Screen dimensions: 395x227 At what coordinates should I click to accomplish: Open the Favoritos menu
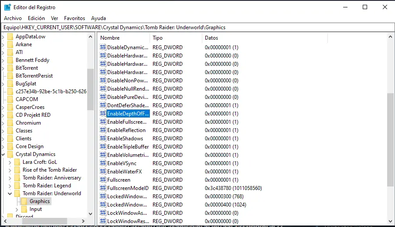pos(75,18)
